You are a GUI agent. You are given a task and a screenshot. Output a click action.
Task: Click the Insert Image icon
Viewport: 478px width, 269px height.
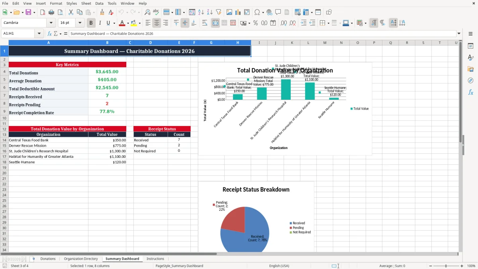pyautogui.click(x=229, y=12)
